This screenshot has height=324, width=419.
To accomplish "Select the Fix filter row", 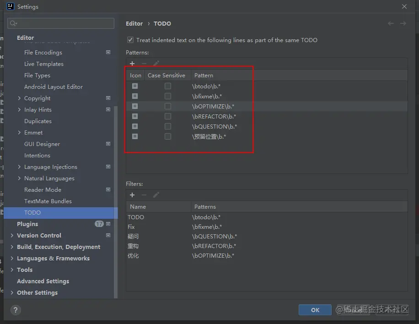I will pyautogui.click(x=267, y=227).
